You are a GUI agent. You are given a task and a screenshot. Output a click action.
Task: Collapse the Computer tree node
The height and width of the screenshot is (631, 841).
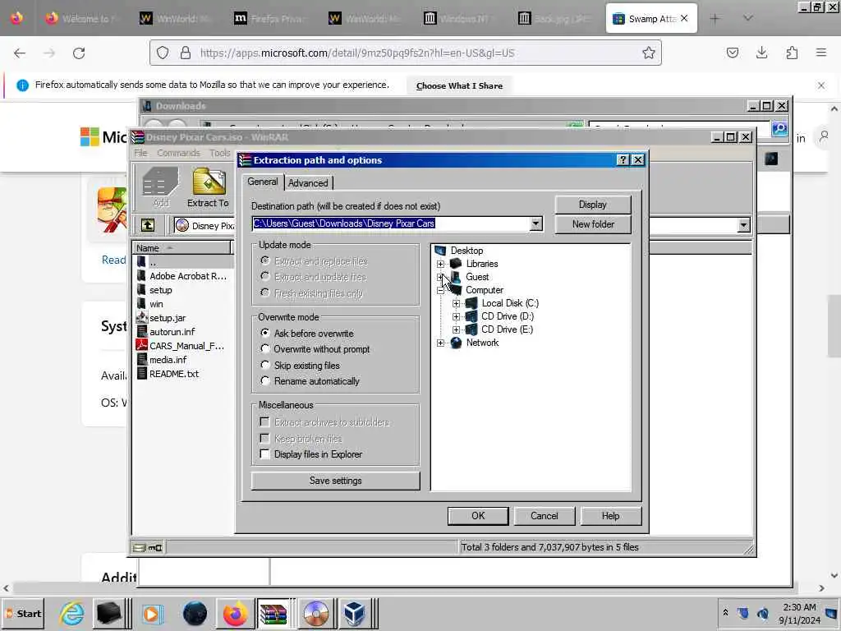(440, 290)
